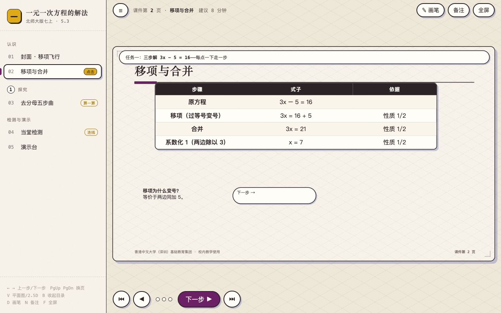
Task: Select slide 02 移项与合并 in sidebar
Action: 52,72
